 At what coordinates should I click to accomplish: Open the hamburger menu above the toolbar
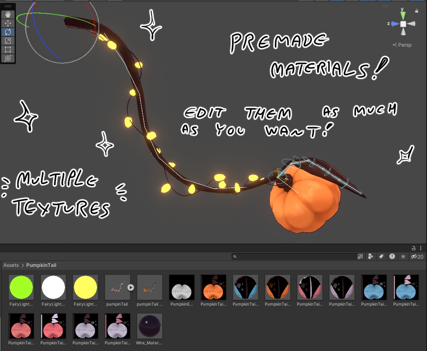[8, 5]
